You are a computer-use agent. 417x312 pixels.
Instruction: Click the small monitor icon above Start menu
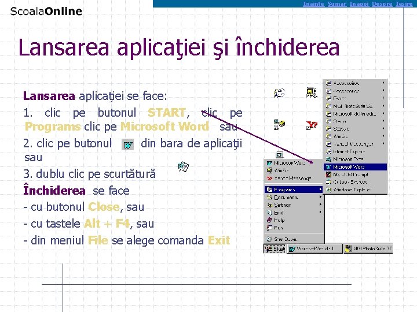tap(280, 155)
